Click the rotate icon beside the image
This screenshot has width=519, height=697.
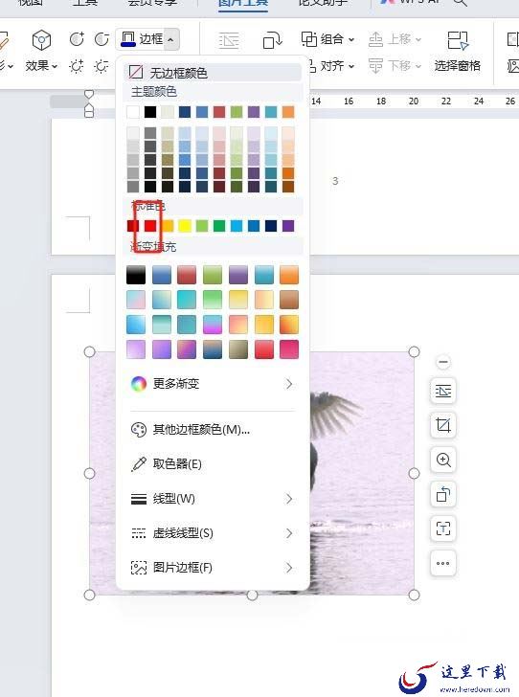pyautogui.click(x=443, y=494)
